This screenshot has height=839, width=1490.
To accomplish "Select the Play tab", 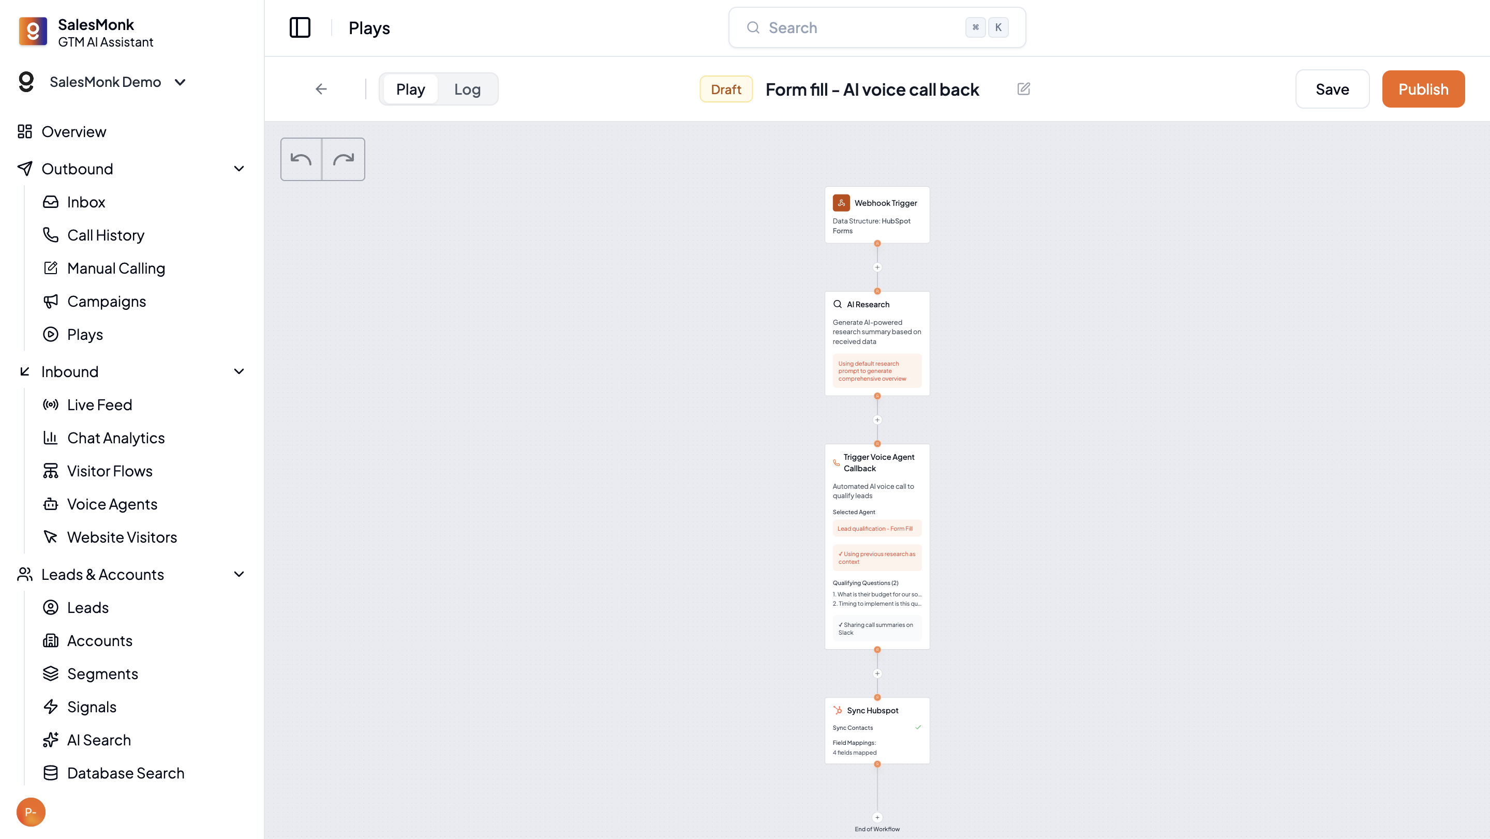I will (x=410, y=89).
